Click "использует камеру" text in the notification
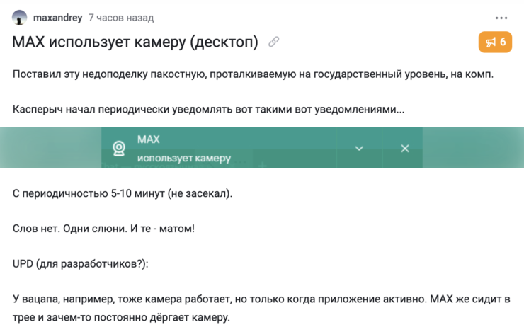 point(184,158)
